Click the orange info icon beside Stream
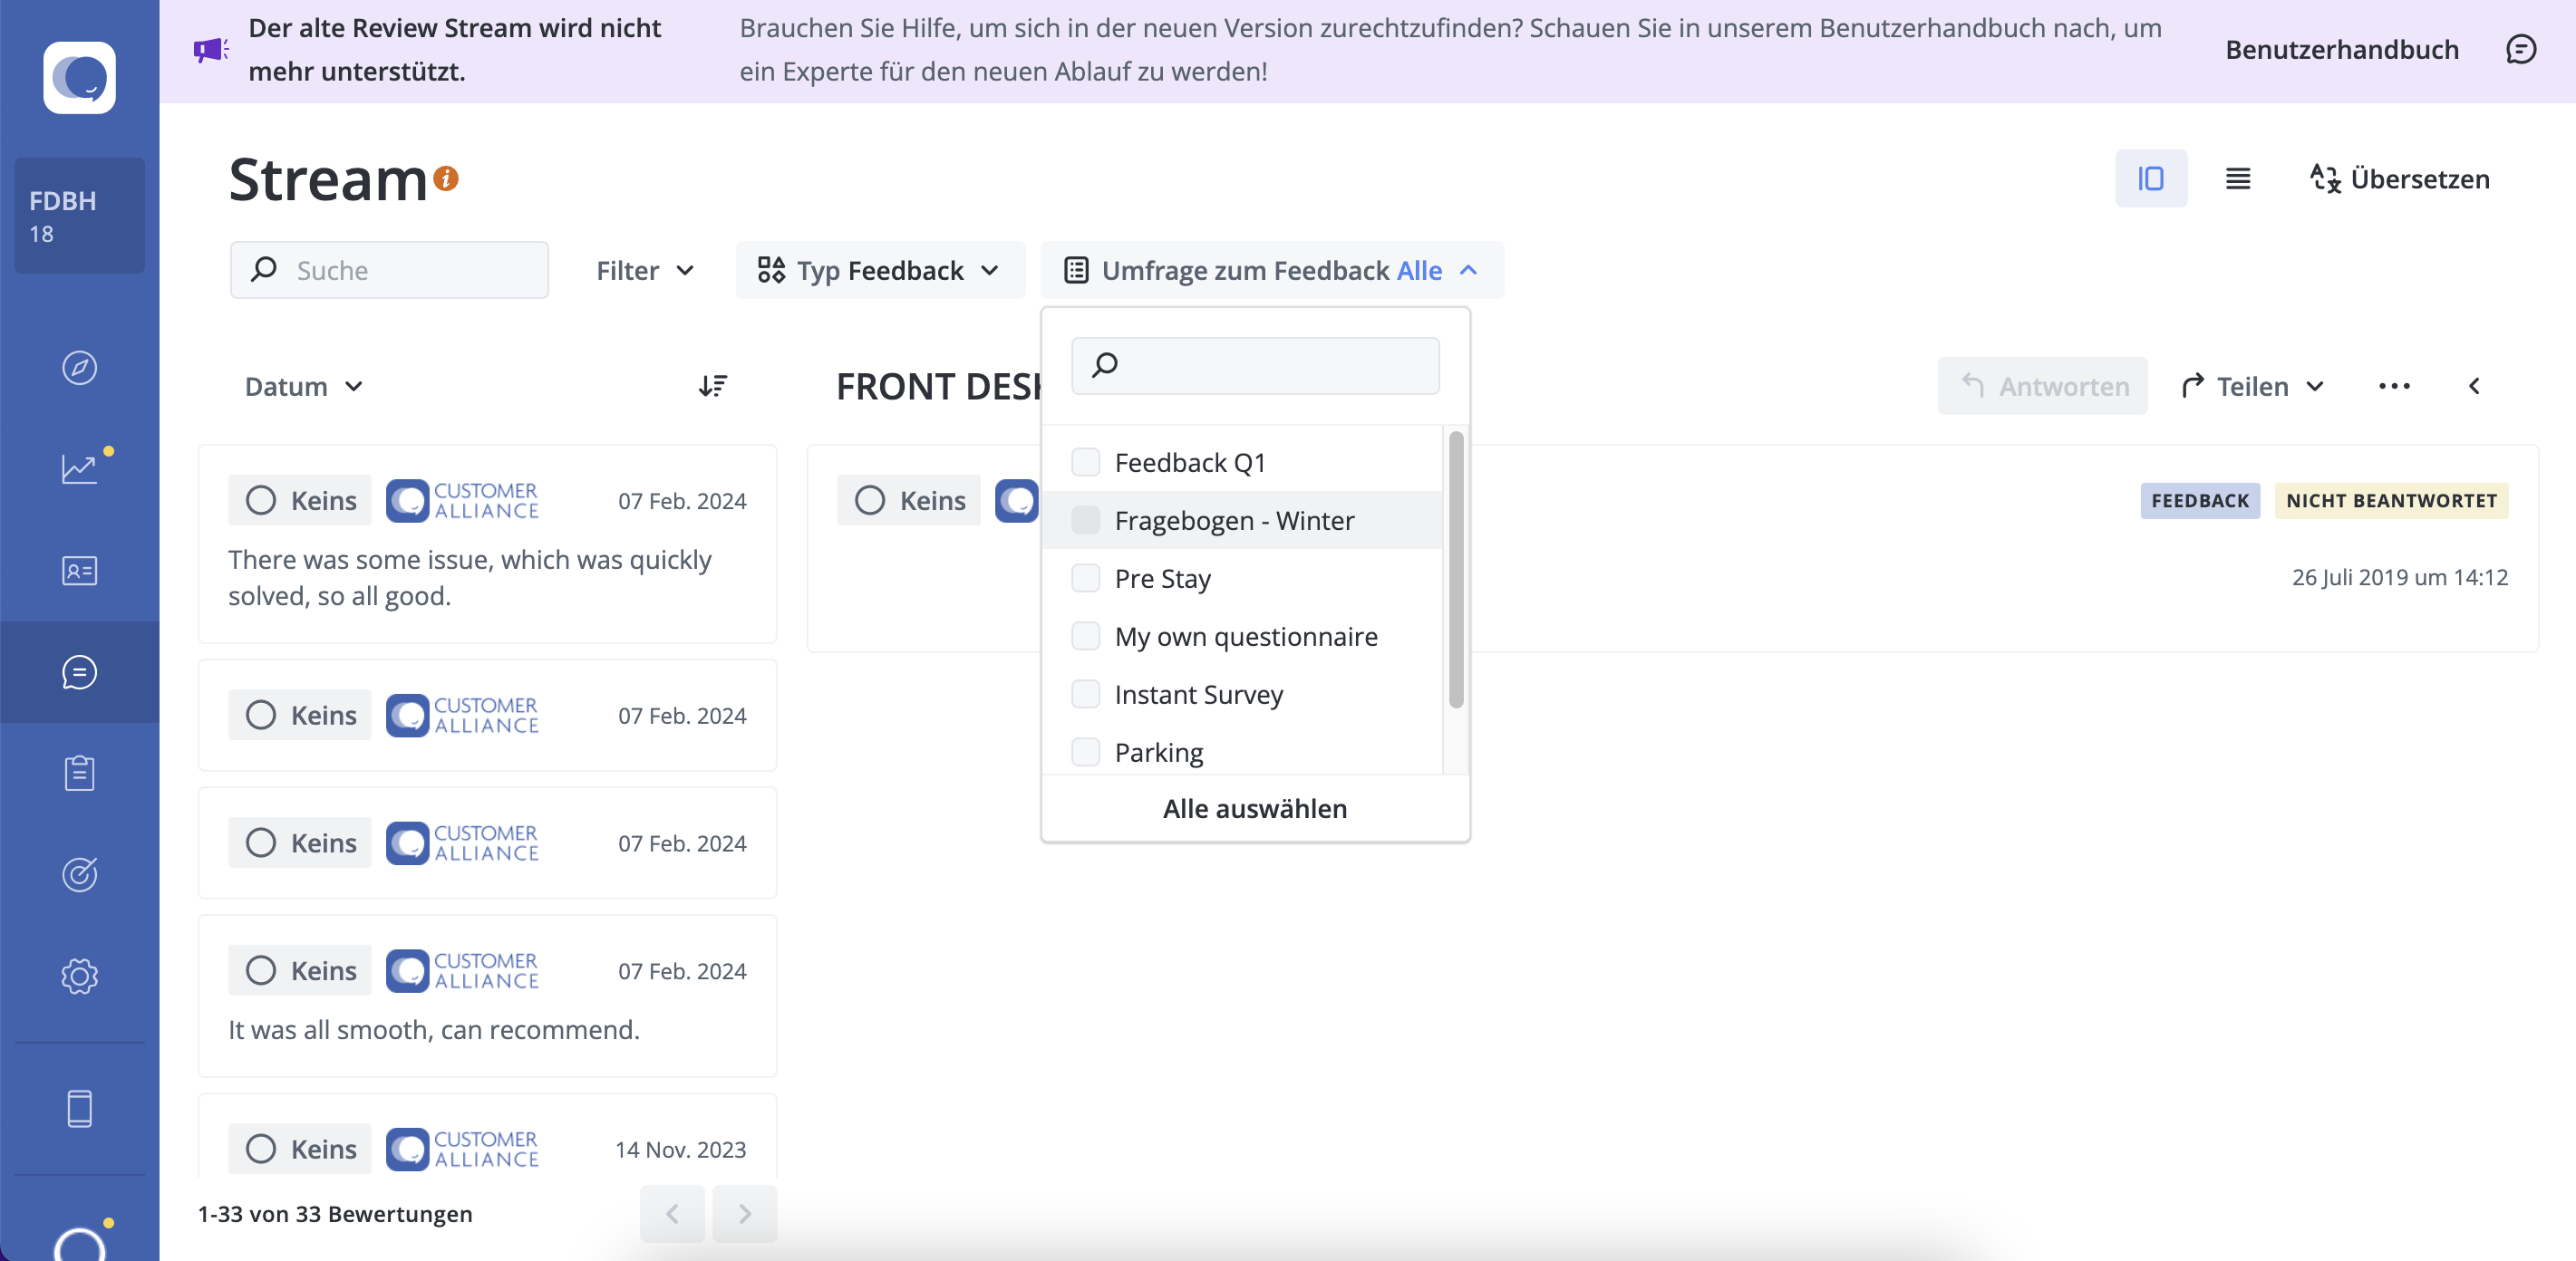Screen dimensions: 2576x1261 coord(446,178)
